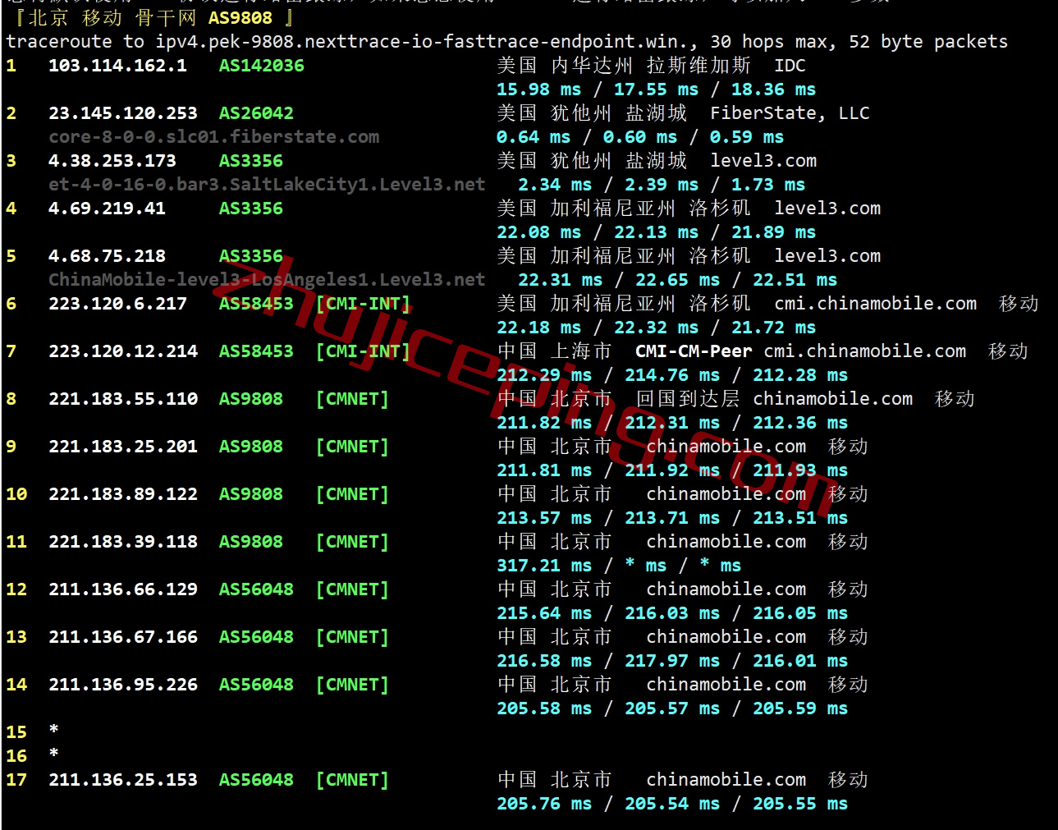The image size is (1058, 830).
Task: Click hop number 16 timeout asterisk
Action: click(x=53, y=754)
